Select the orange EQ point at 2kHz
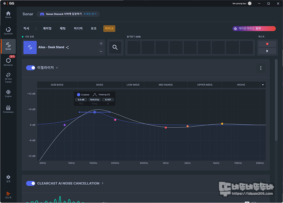The image size is (283, 203). pyautogui.click(x=187, y=126)
